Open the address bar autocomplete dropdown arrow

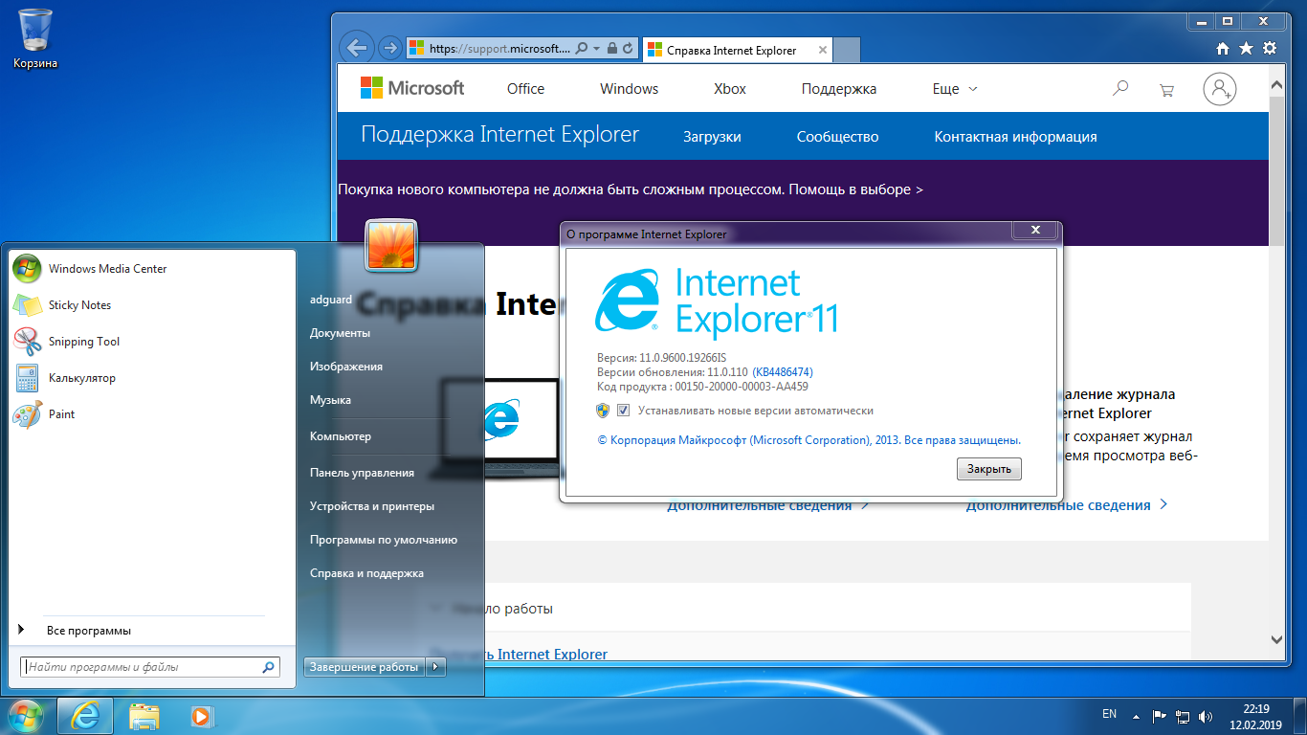point(596,48)
